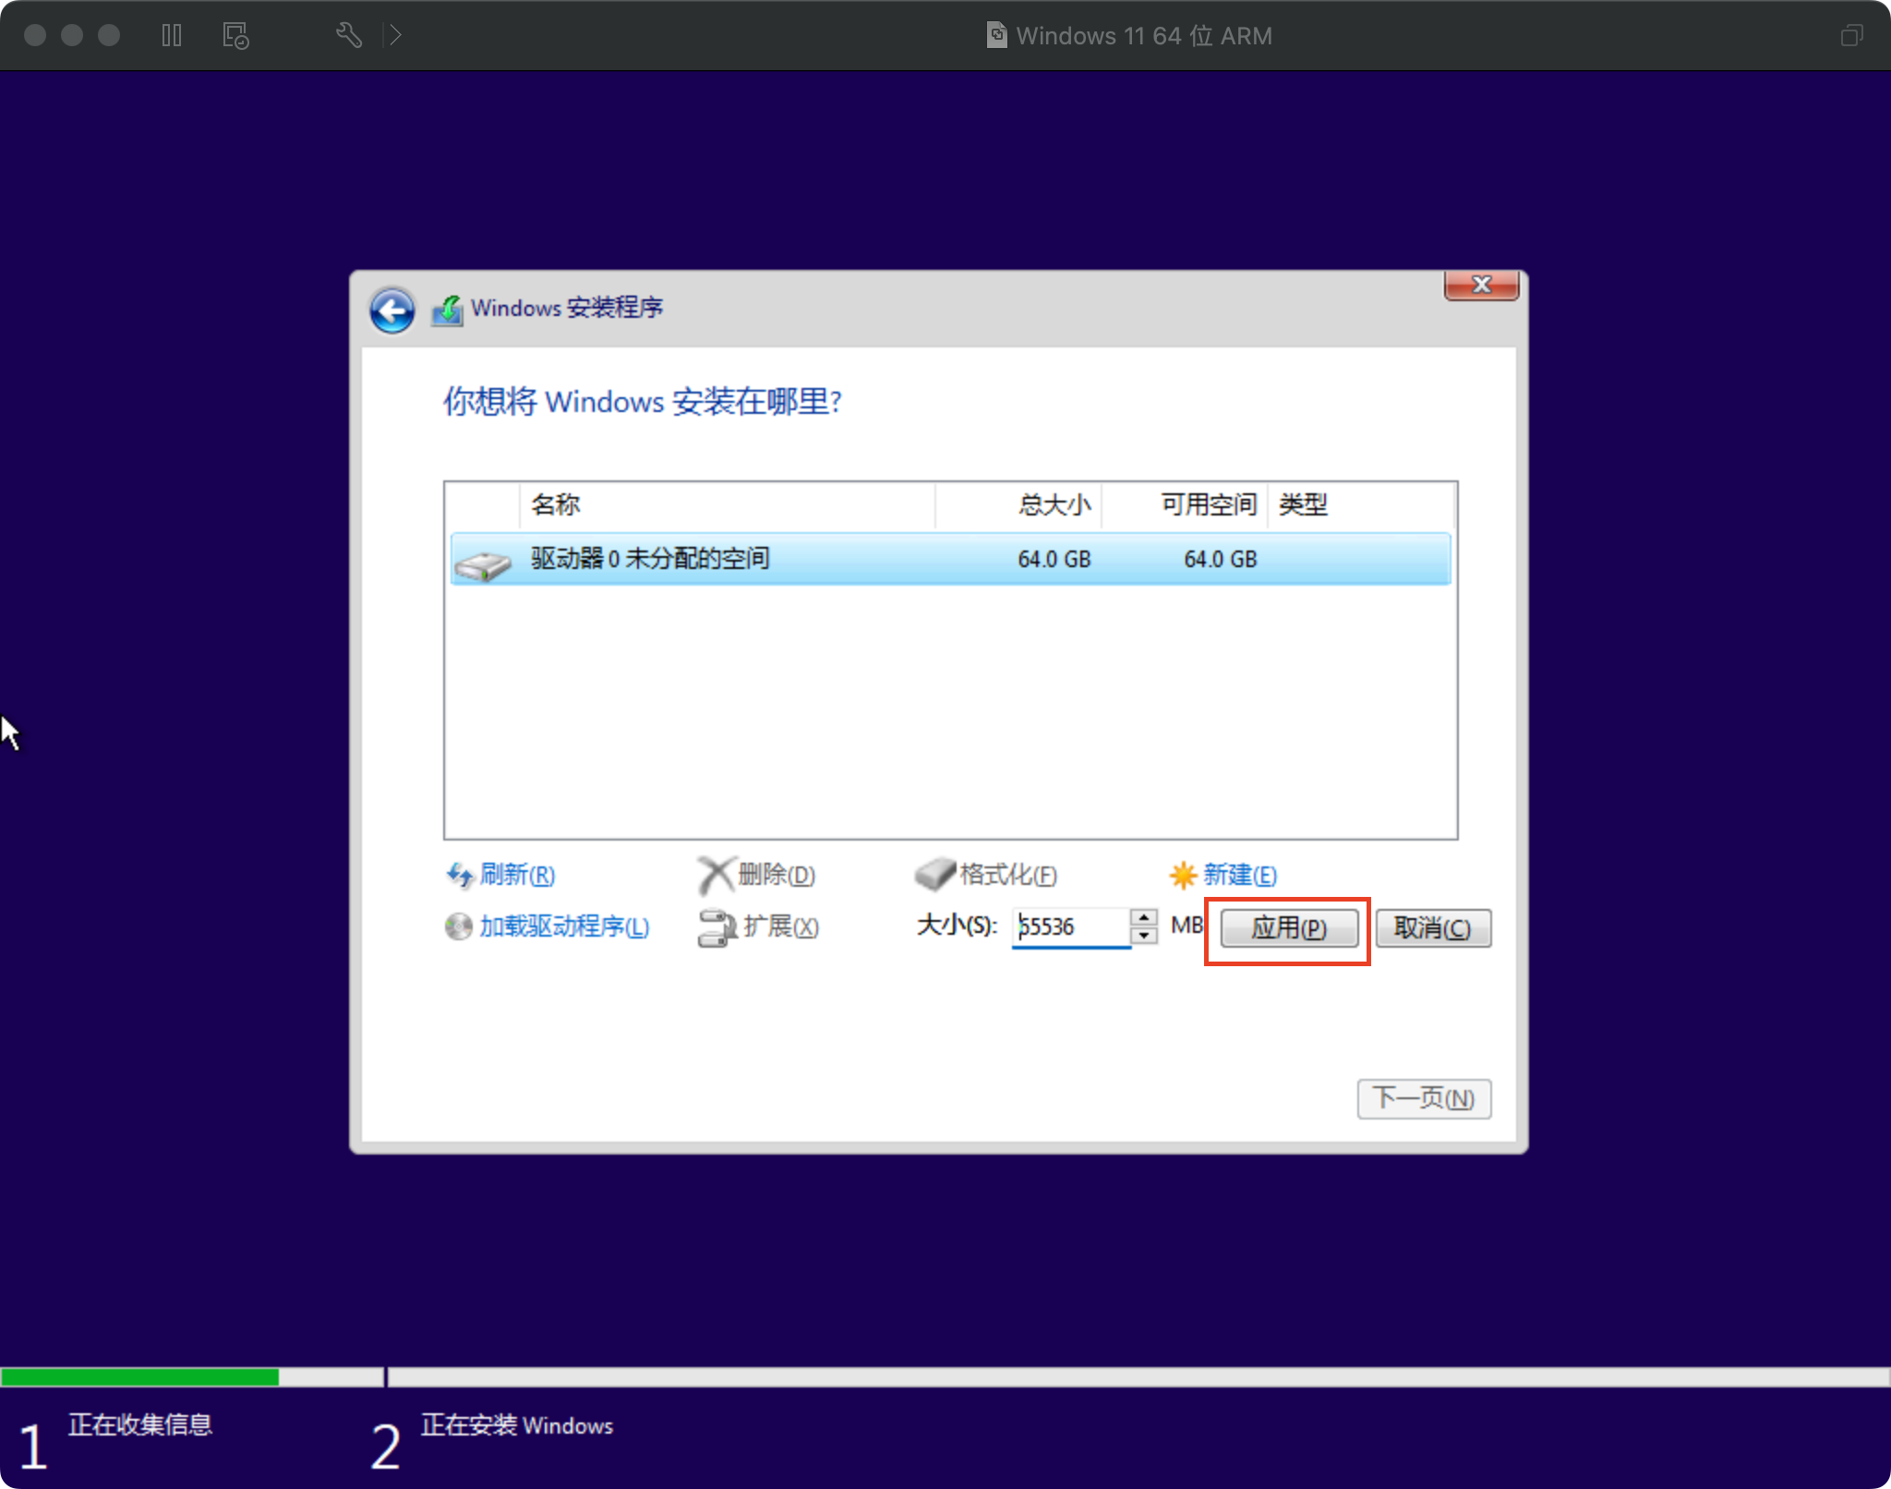This screenshot has width=1891, height=1489.
Task: Click the 应用(P) button
Action: 1289,928
